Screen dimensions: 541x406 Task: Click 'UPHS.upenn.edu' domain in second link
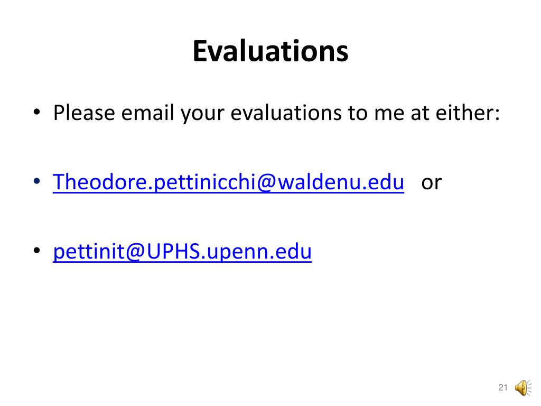click(229, 251)
